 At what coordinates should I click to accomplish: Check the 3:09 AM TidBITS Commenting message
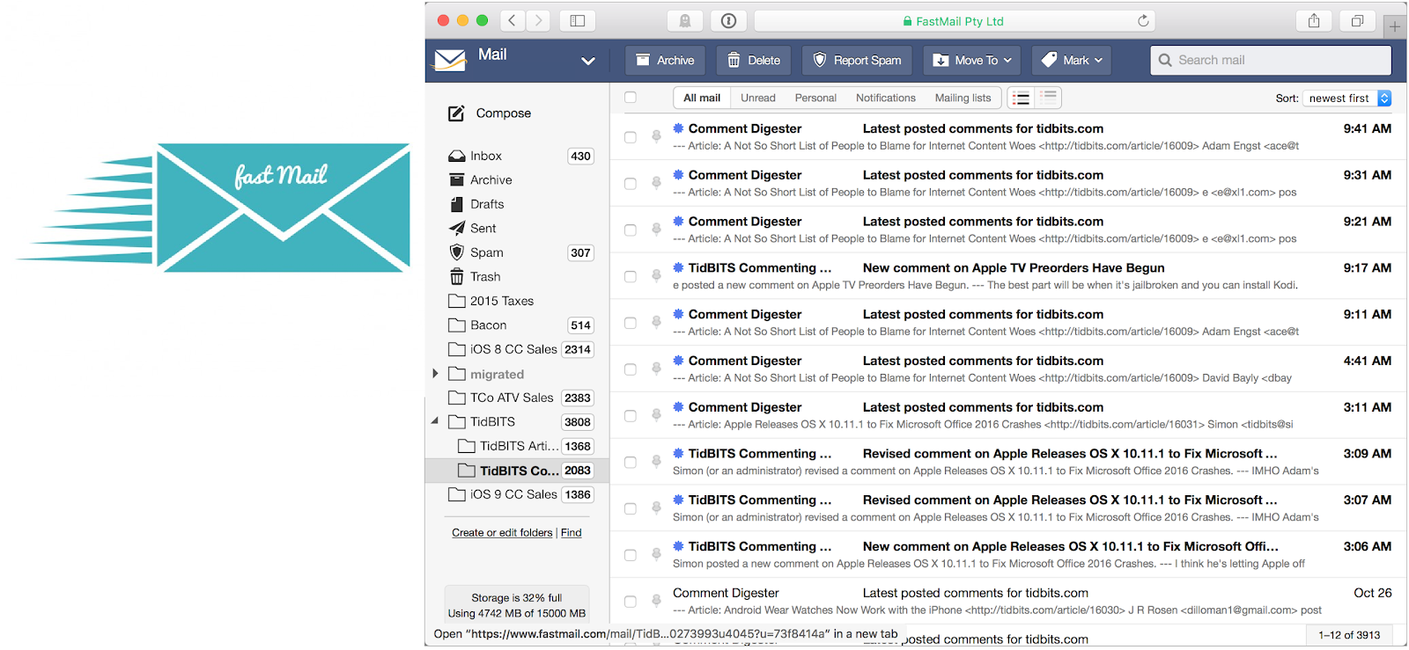[631, 463]
